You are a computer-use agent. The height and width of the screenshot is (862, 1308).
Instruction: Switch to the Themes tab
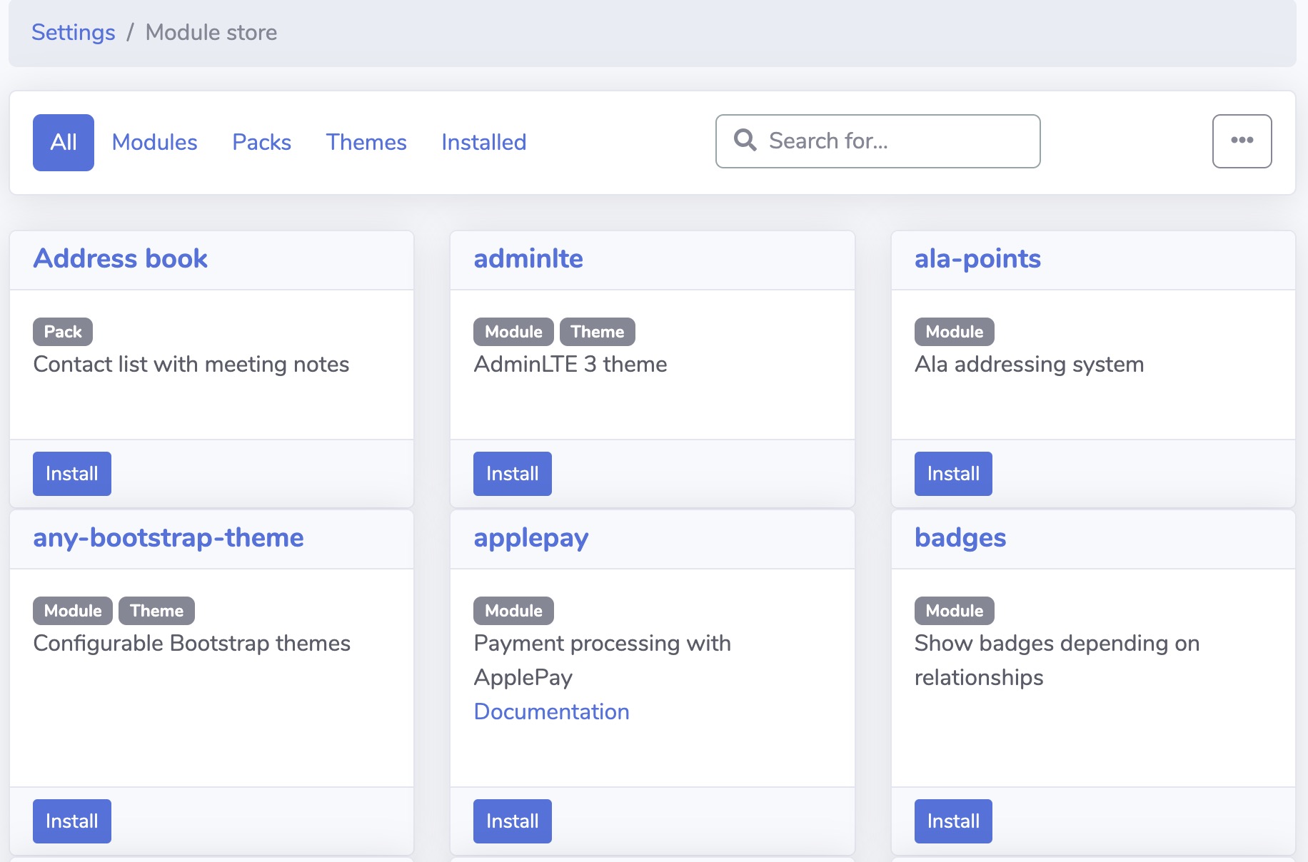click(x=366, y=142)
